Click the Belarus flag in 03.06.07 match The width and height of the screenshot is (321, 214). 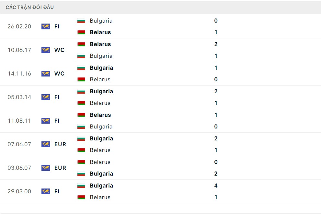tap(81, 162)
